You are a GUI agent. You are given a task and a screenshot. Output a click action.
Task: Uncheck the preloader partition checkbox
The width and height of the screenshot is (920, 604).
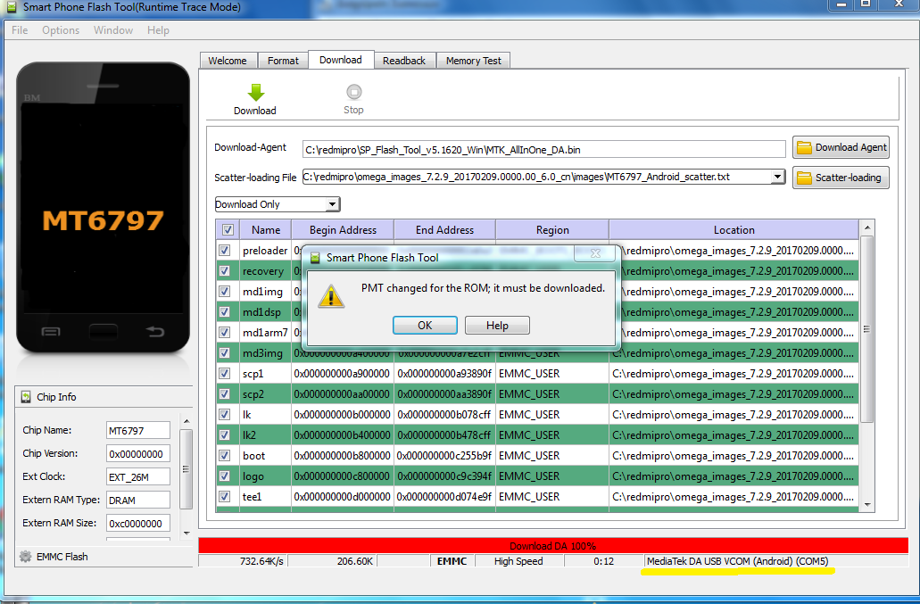coord(225,251)
